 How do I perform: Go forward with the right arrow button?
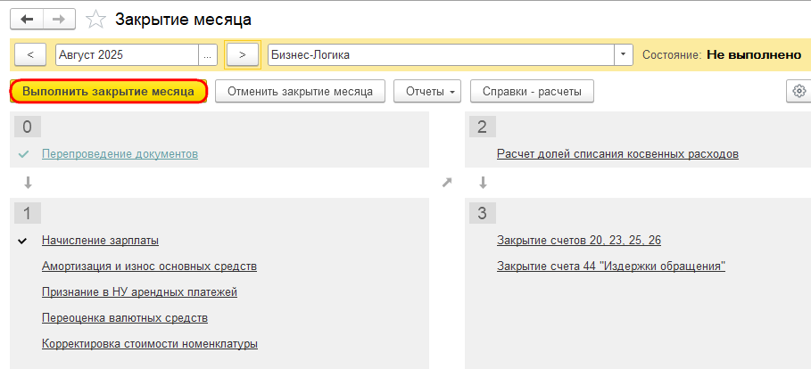pos(59,20)
